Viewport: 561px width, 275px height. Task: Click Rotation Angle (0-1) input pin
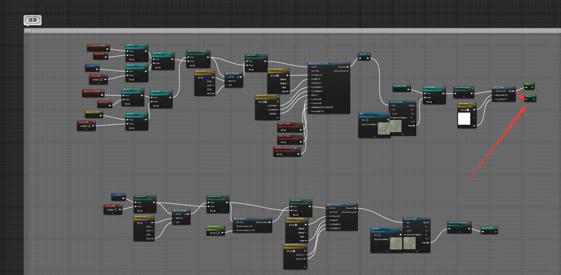point(234,230)
